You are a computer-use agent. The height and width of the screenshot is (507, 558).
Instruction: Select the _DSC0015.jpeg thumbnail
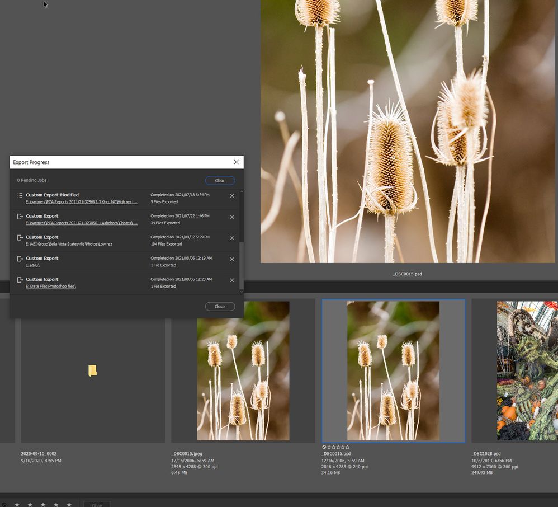243,370
